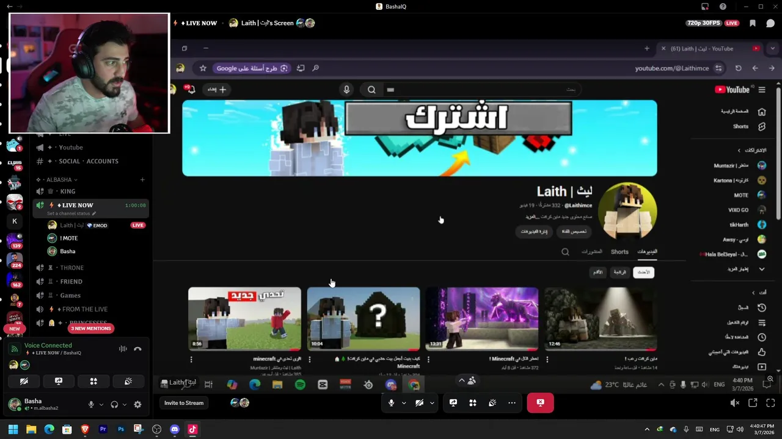The height and width of the screenshot is (439, 782).
Task: Open OBS Studio from Windows taskbar
Action: [156, 429]
